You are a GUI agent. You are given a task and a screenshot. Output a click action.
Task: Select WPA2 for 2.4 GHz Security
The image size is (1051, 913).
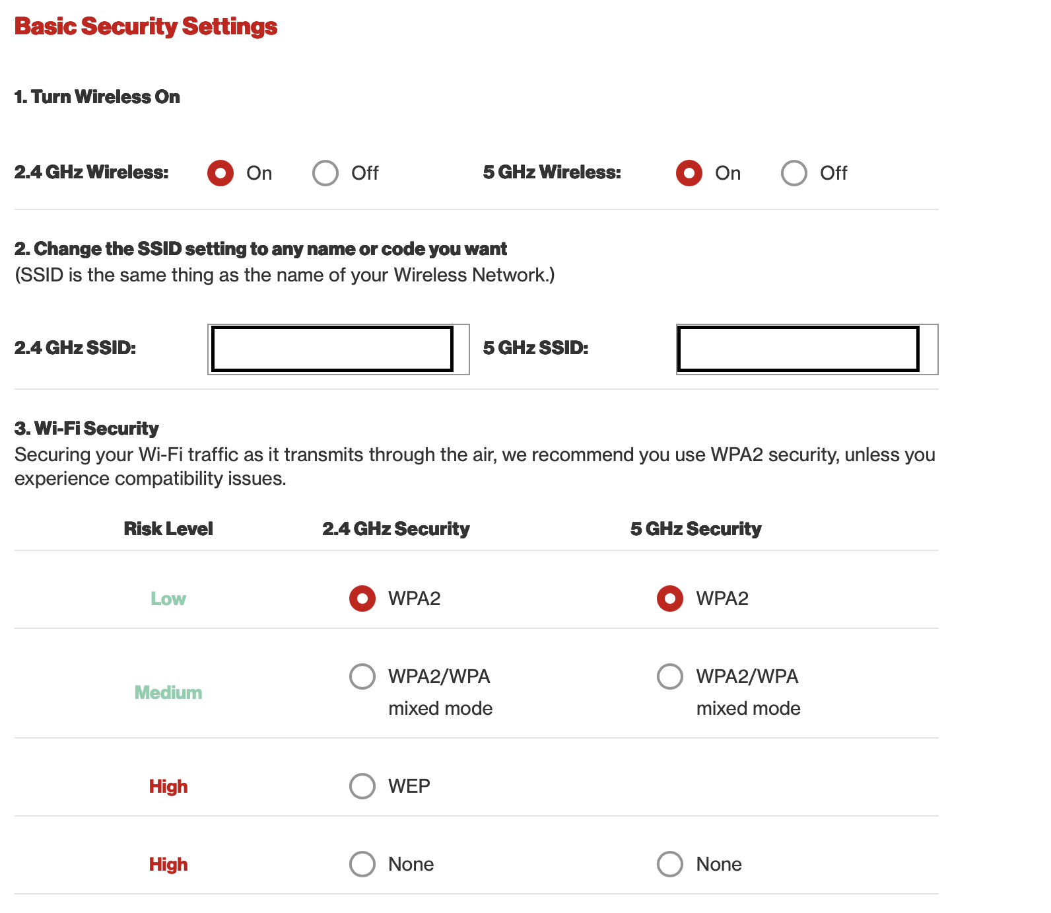click(362, 599)
